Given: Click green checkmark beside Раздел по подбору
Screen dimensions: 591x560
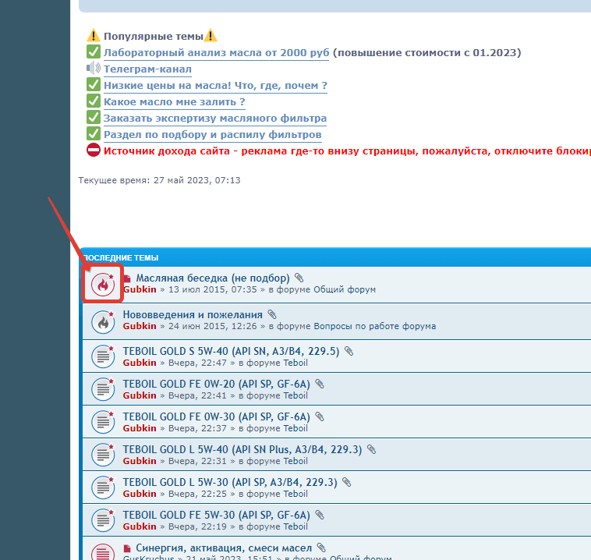Looking at the screenshot, I should click(94, 133).
